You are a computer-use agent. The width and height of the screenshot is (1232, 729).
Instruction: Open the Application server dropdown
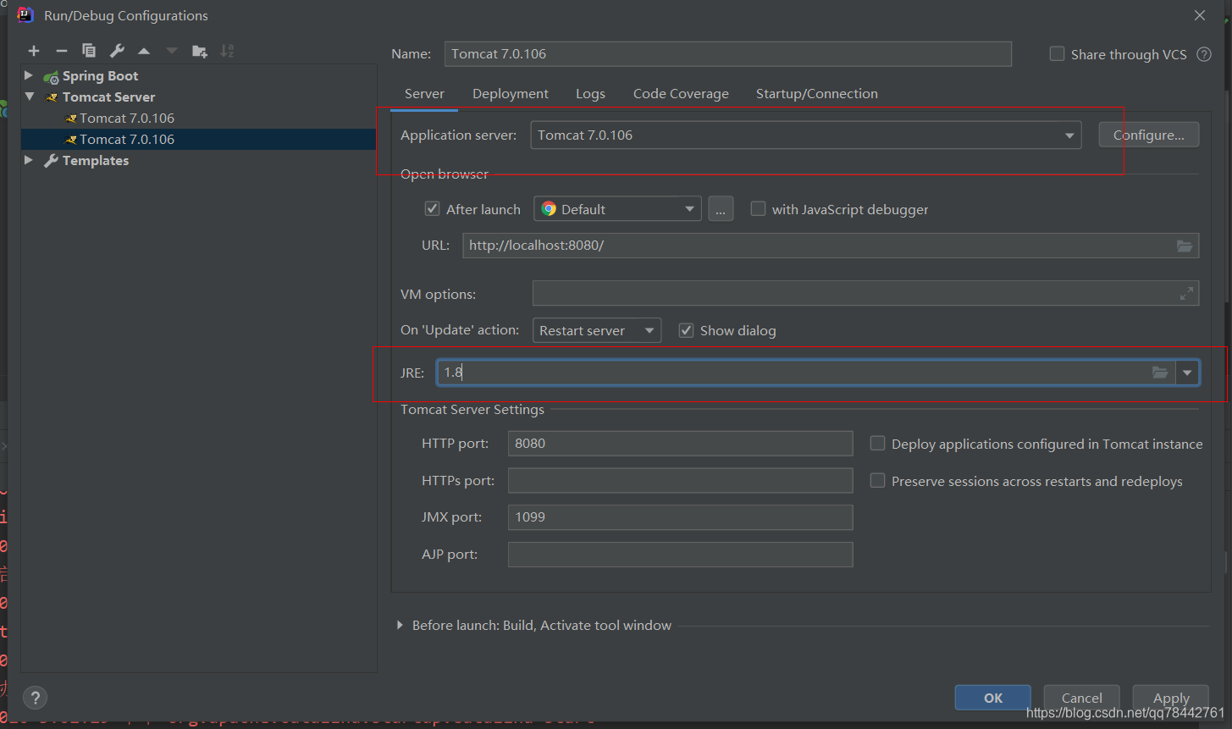tap(1069, 135)
